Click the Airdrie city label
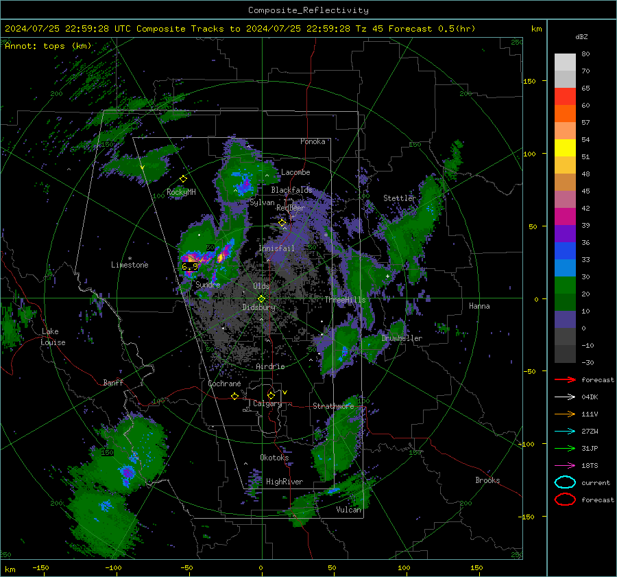The image size is (617, 577). point(270,366)
